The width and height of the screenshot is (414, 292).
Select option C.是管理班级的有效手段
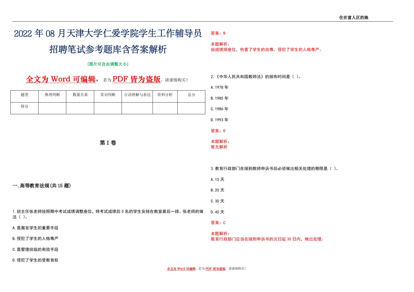click(35, 249)
